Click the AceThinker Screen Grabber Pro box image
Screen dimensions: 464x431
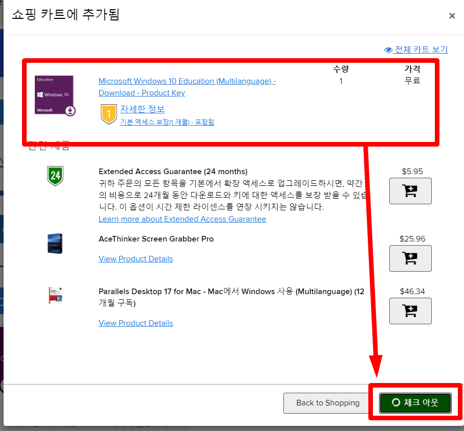tap(55, 244)
